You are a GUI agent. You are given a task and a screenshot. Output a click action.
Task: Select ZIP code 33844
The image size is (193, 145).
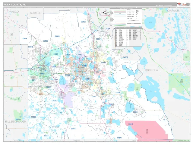coord(103,63)
